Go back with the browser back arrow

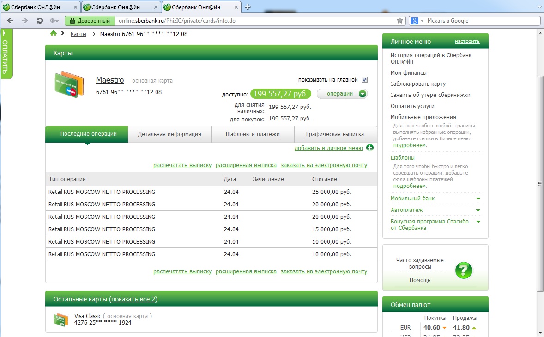click(11, 21)
